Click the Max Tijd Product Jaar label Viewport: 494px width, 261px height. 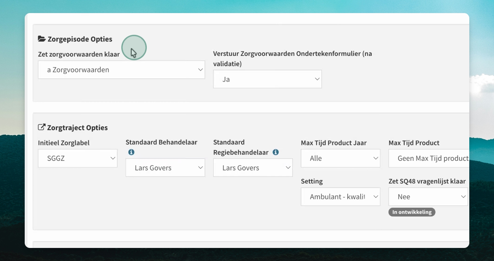pyautogui.click(x=334, y=143)
